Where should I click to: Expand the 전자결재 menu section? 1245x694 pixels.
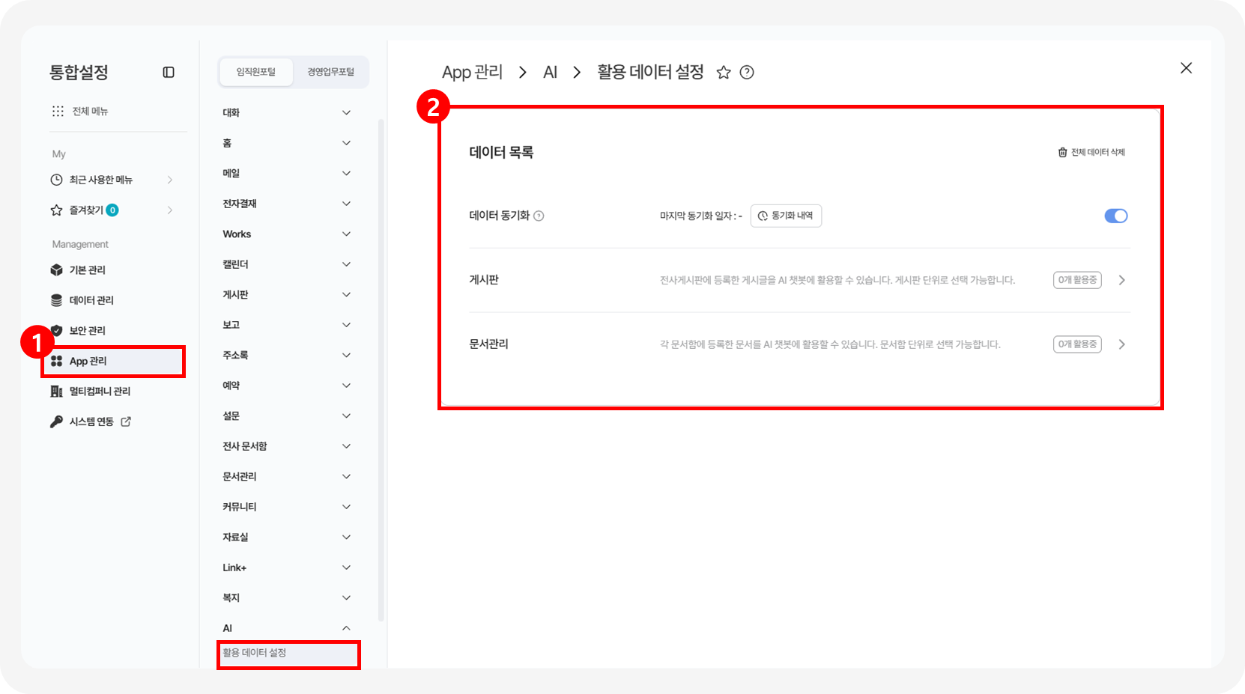click(x=346, y=204)
